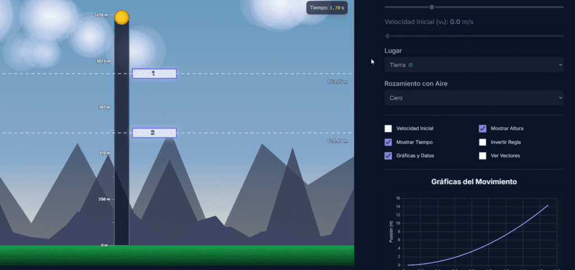Image resolution: width=575 pixels, height=270 pixels.
Task: Disable the Mostrar Tiempo checkbox
Action: 389,142
